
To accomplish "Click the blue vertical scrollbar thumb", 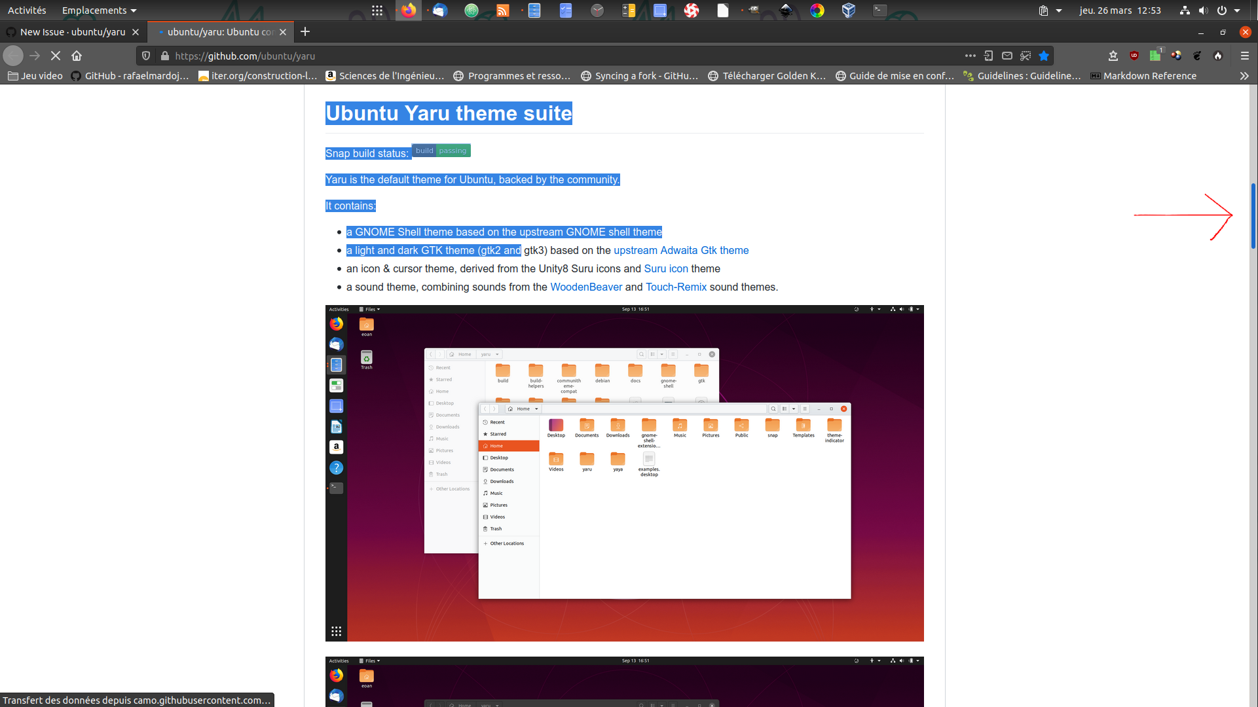I will pos(1253,216).
